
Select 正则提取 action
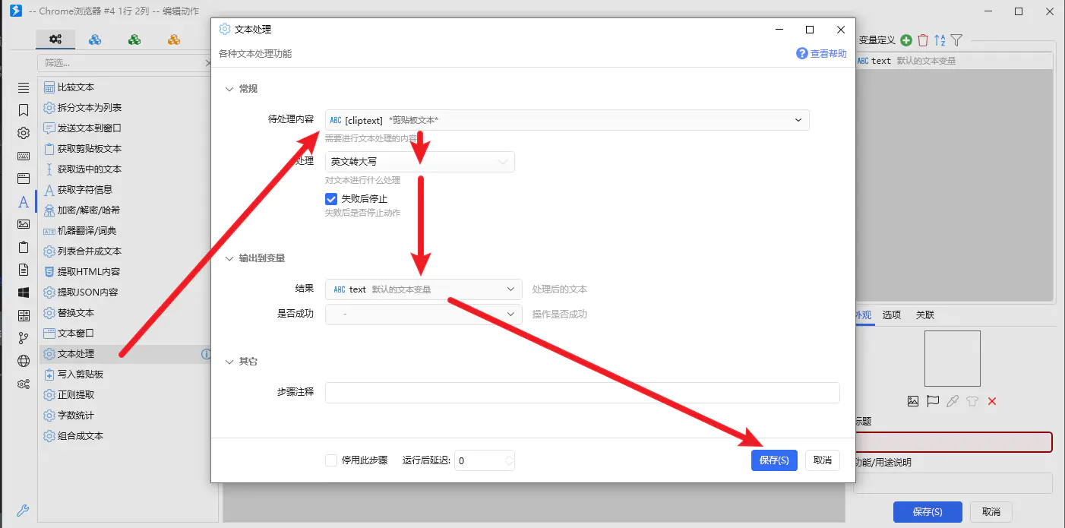76,395
